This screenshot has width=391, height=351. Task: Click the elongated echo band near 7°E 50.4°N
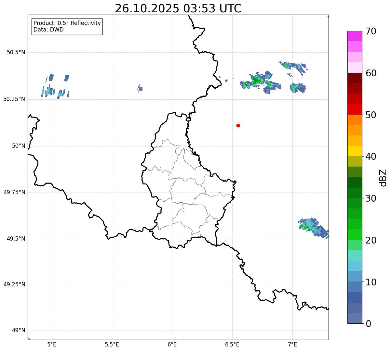pyautogui.click(x=293, y=68)
